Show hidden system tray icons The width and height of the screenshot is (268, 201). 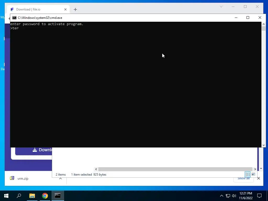(x=221, y=196)
